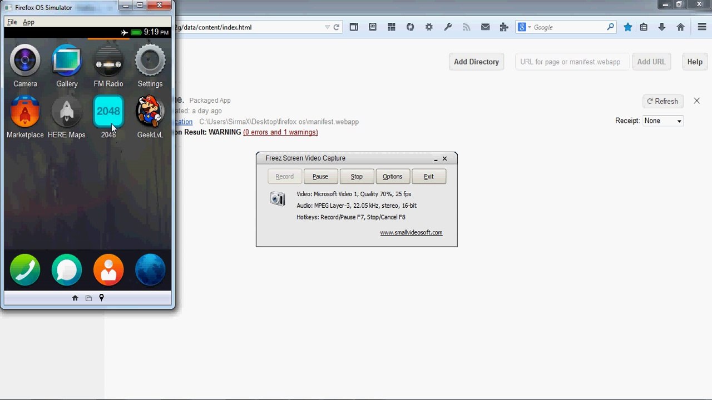Click the disabled Record button

[284, 177]
